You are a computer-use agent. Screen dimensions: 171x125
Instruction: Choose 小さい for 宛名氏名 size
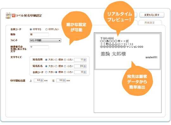(x=65, y=66)
